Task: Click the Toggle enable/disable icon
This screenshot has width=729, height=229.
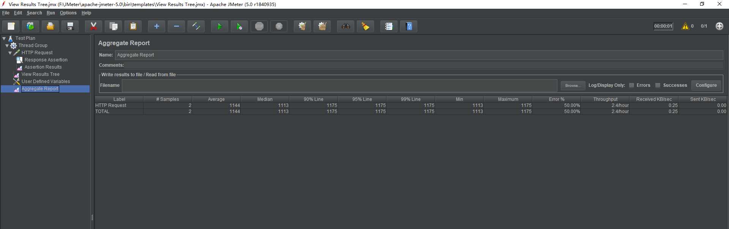Action: point(196,26)
